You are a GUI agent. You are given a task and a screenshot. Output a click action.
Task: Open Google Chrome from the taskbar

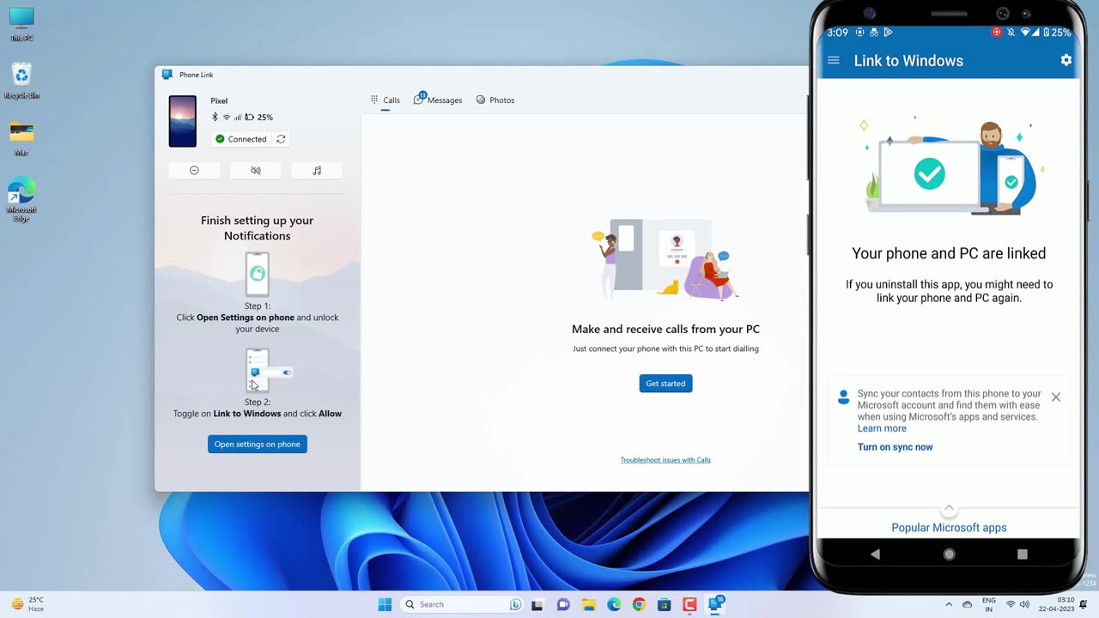coord(639,605)
